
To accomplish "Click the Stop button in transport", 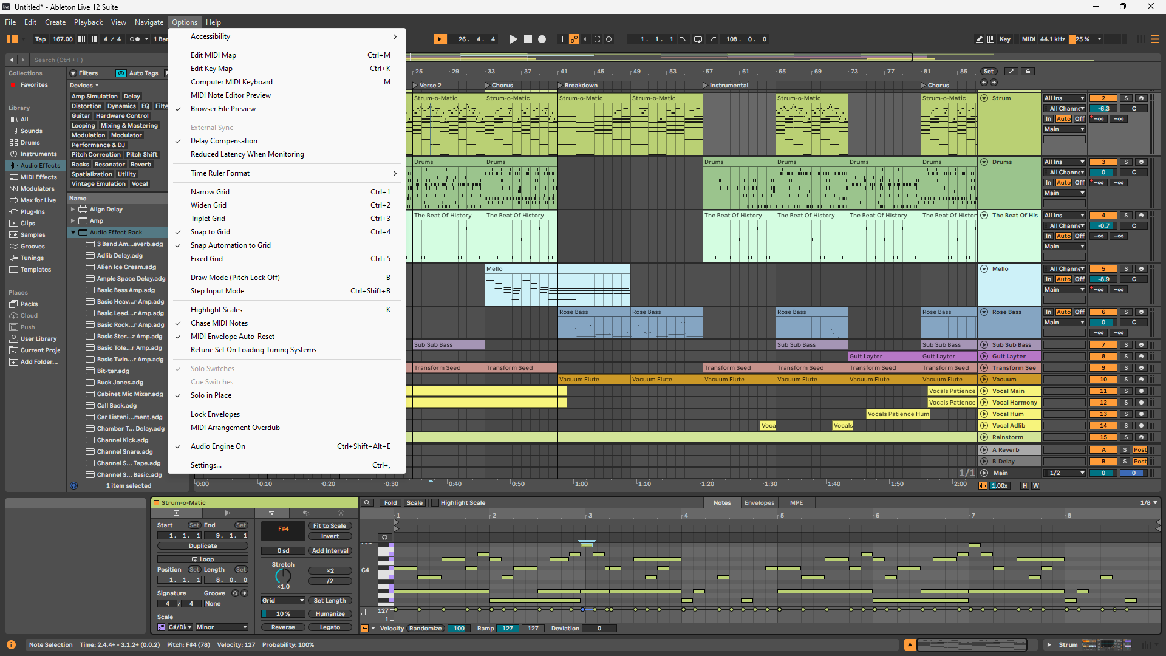I will tap(528, 39).
